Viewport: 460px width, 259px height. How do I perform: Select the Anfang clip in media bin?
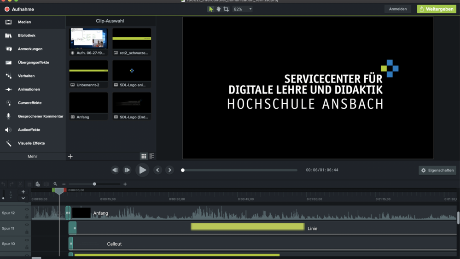tap(88, 106)
